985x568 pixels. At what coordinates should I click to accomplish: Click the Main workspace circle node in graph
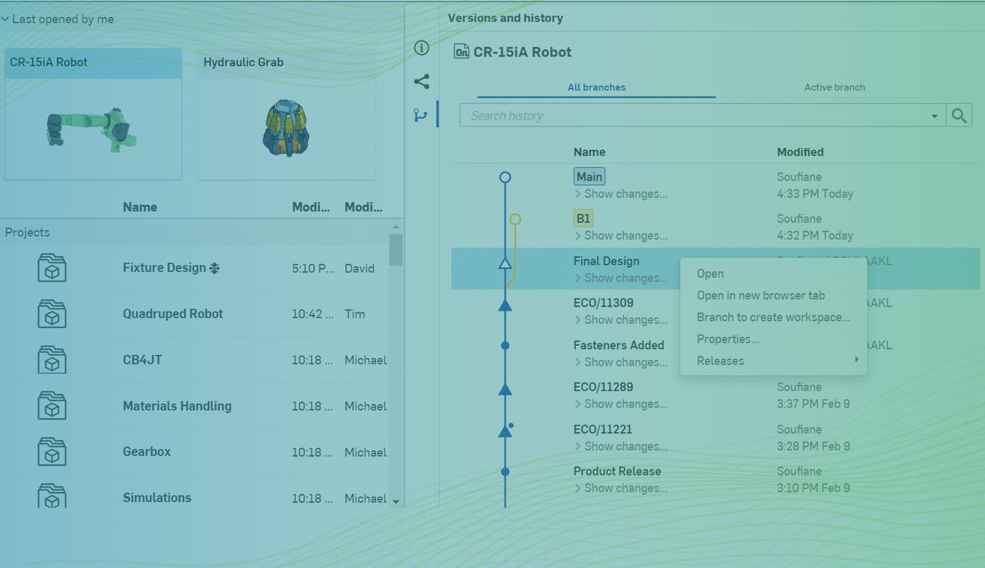point(505,177)
